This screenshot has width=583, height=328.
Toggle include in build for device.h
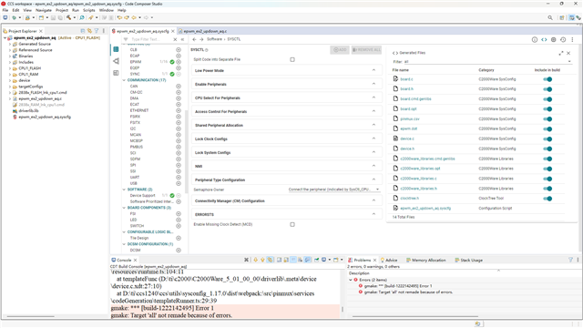click(x=547, y=149)
